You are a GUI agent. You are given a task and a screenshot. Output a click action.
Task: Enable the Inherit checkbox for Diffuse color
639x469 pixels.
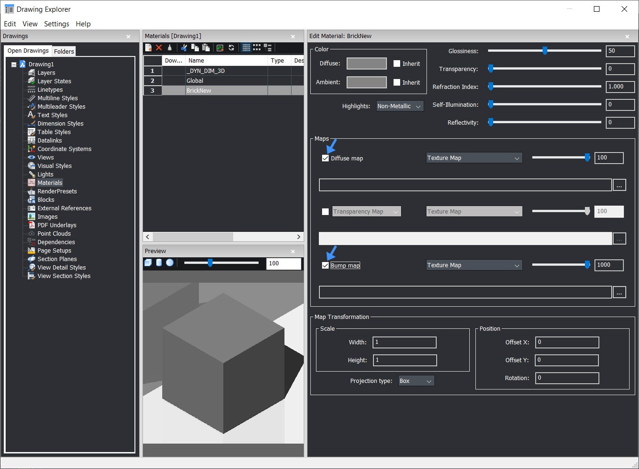397,64
